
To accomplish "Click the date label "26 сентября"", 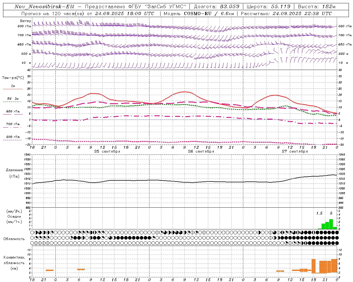I will click(201, 151).
